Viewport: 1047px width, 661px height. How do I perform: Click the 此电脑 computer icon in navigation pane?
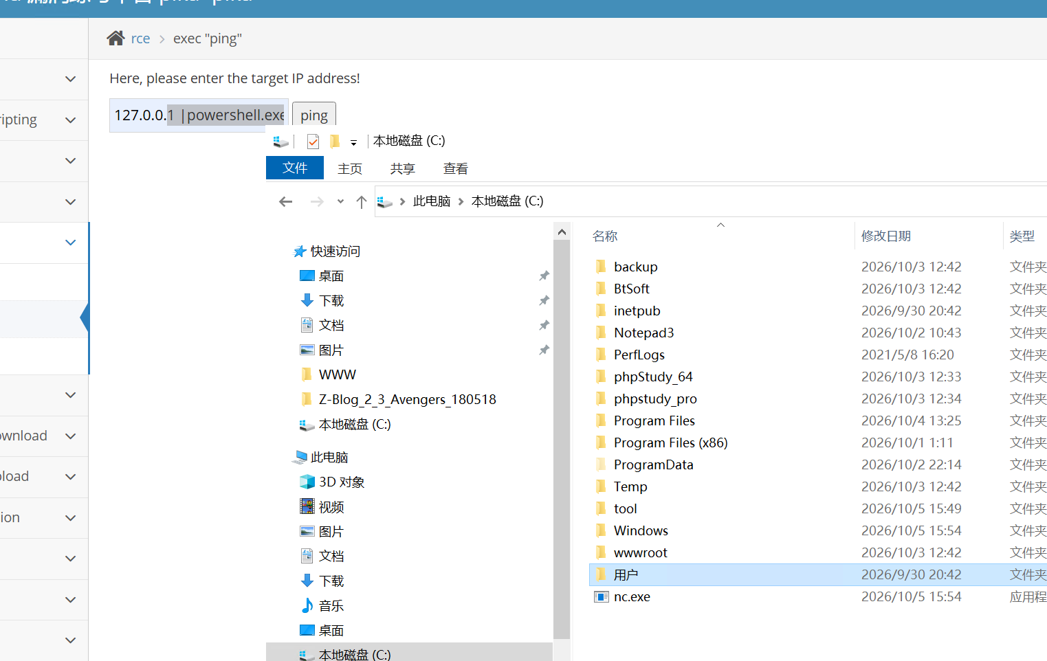pos(300,457)
